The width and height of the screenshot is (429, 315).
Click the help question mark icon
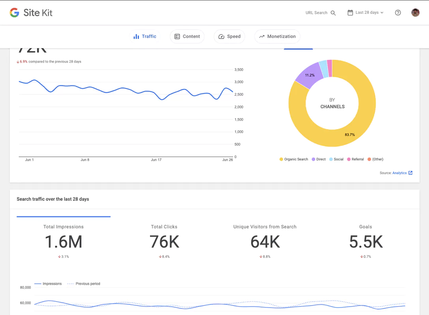point(398,13)
